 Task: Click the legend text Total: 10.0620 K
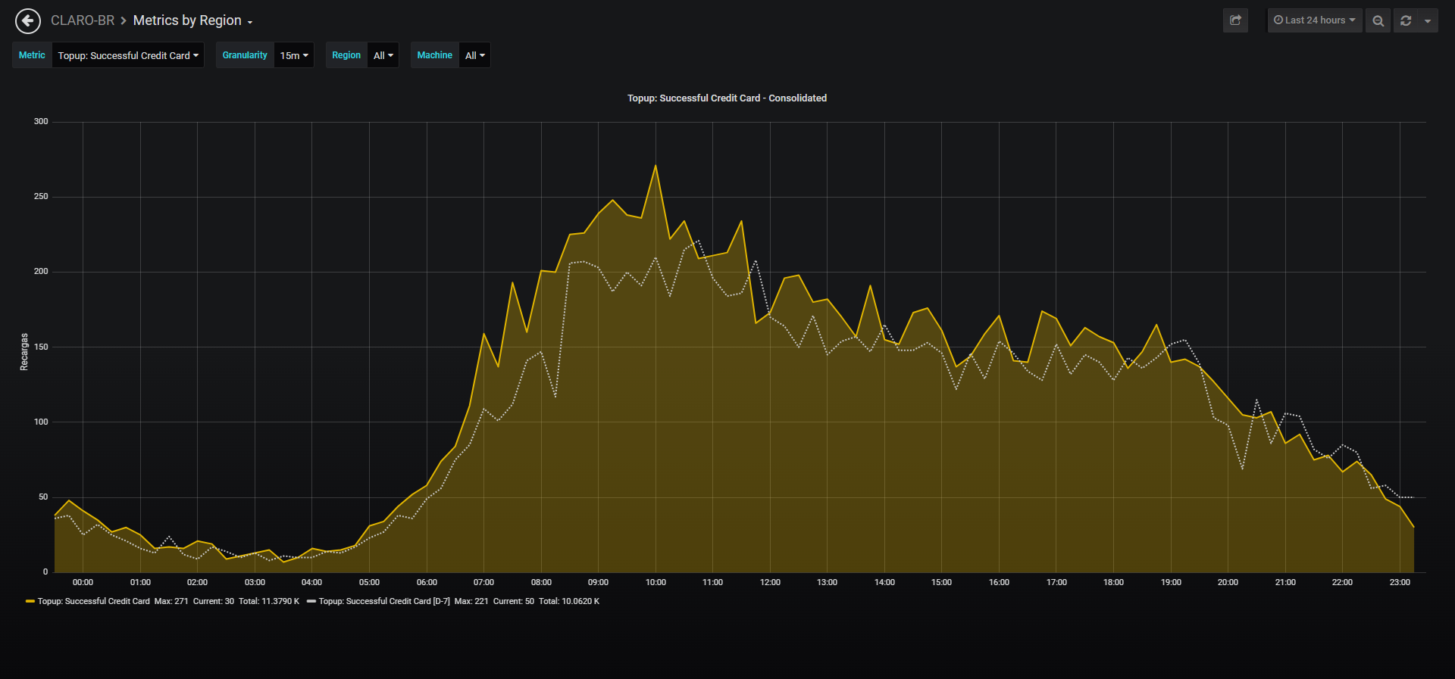pyautogui.click(x=569, y=602)
